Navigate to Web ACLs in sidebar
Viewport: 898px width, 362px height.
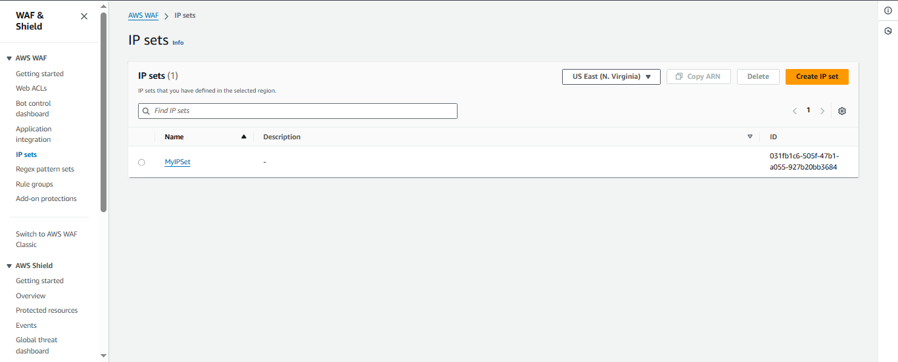31,88
